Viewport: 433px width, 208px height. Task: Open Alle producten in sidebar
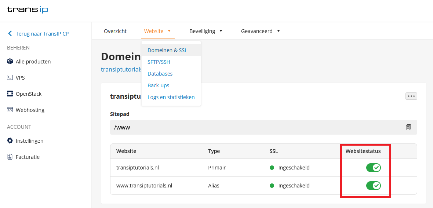pyautogui.click(x=33, y=62)
